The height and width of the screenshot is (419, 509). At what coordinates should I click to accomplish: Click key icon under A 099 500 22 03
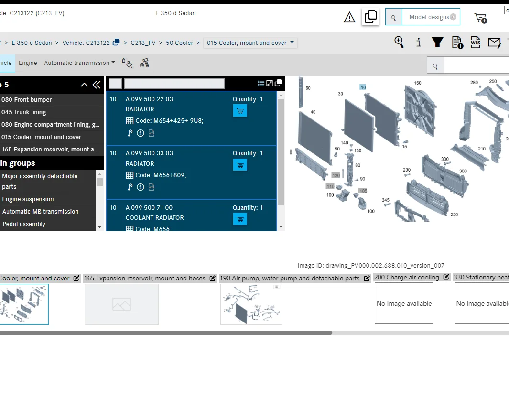(x=130, y=133)
